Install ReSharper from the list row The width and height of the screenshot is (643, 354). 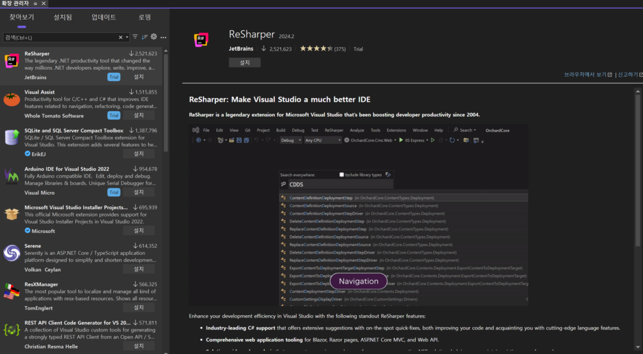coord(139,77)
